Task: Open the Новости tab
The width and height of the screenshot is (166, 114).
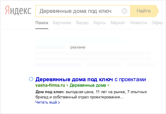Action: click(138, 23)
